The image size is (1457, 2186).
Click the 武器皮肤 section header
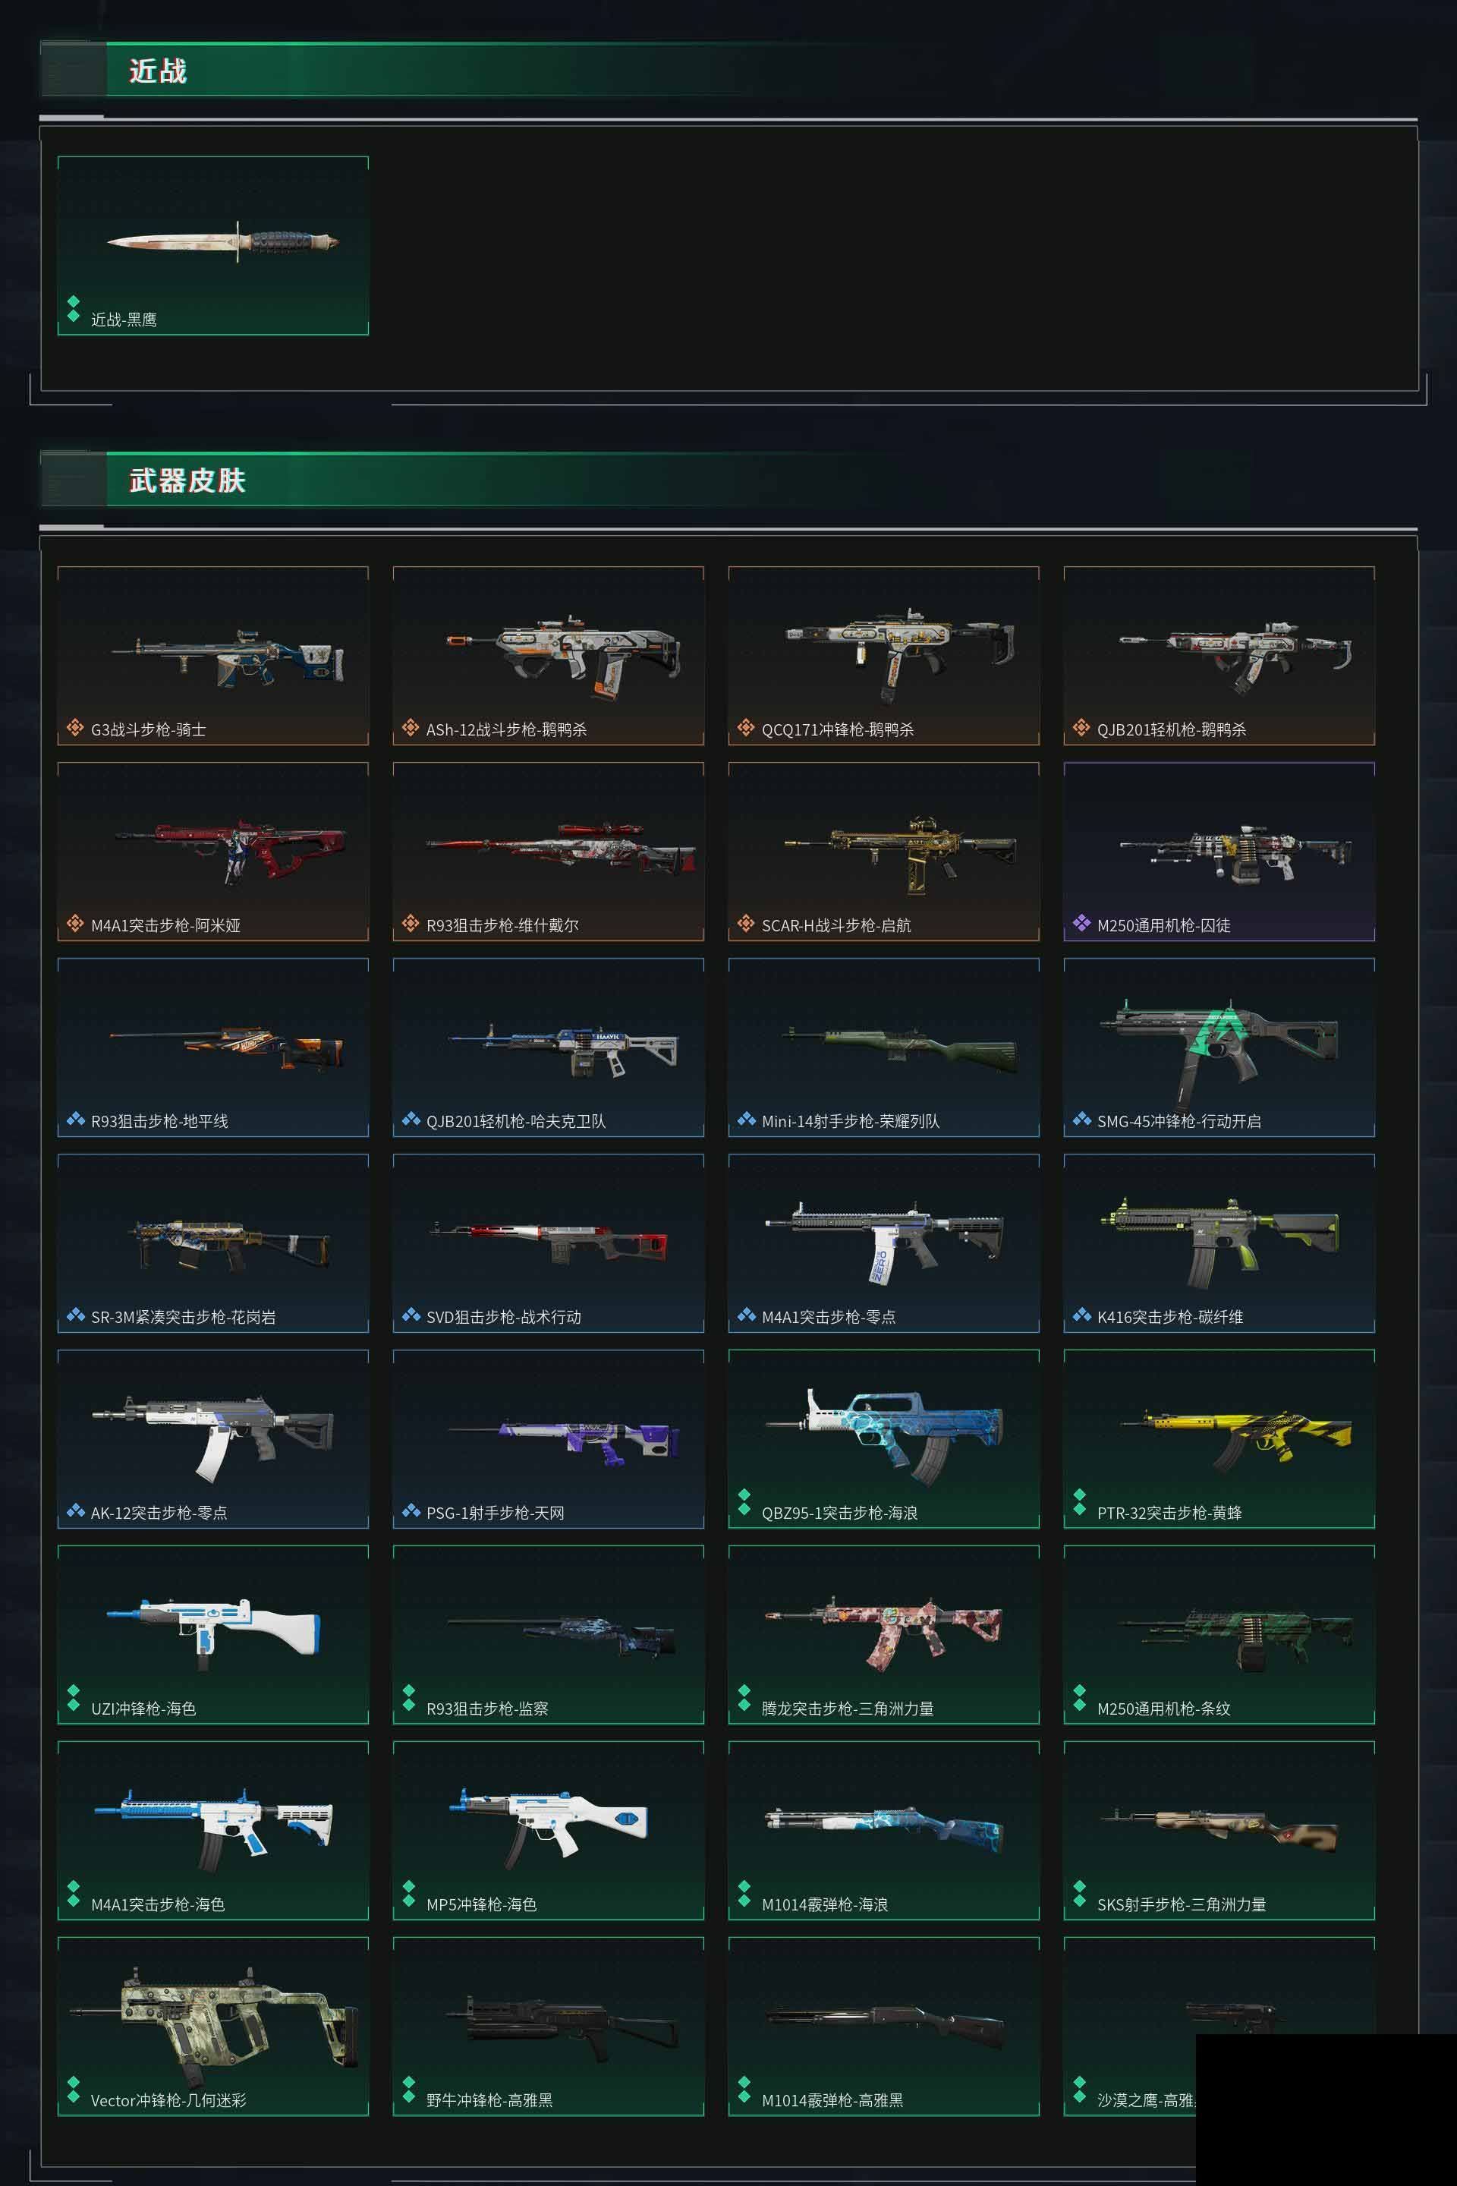pos(187,480)
